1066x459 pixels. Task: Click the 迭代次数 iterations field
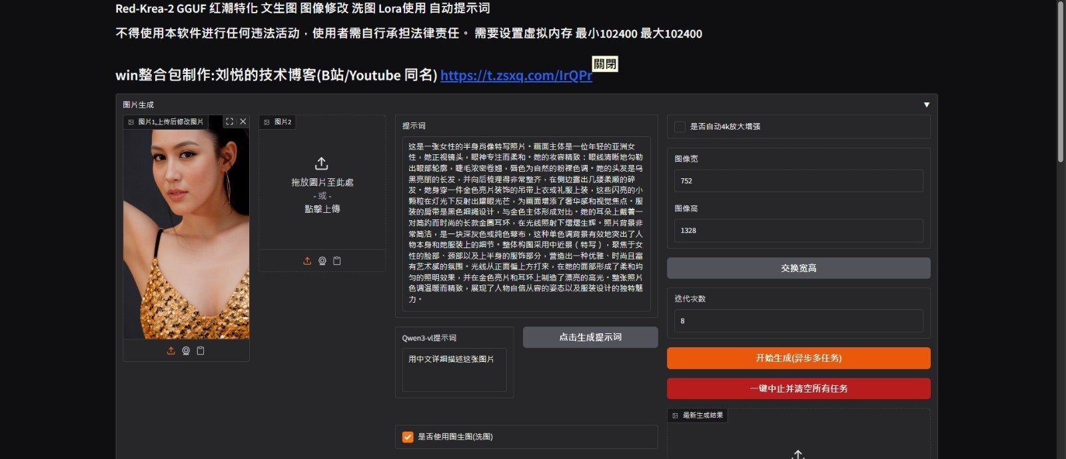tap(798, 321)
